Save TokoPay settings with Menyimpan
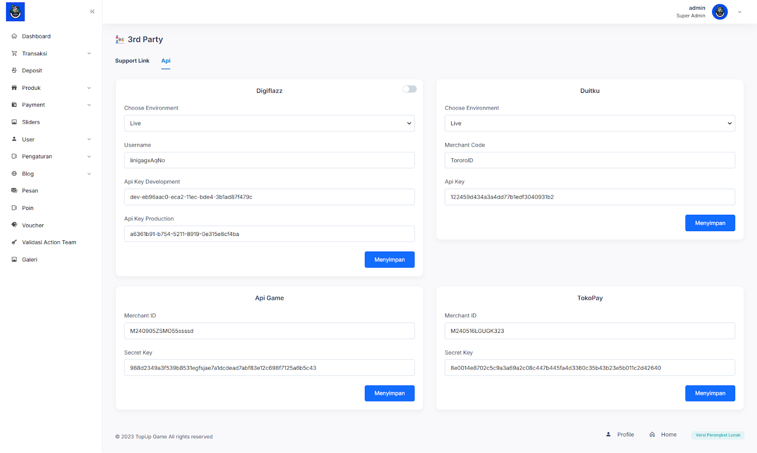The width and height of the screenshot is (757, 453). (710, 393)
